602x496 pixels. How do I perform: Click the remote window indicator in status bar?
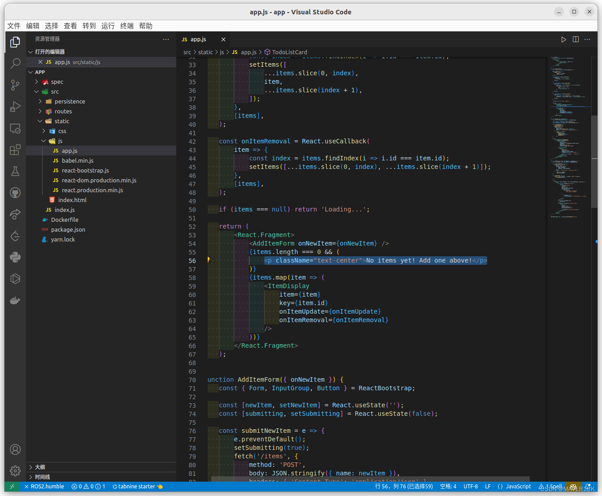[x=12, y=487]
